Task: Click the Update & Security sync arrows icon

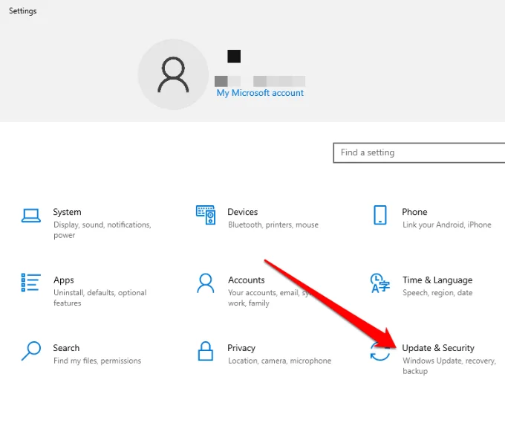Action: 379,352
